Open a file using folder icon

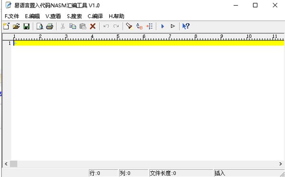16,27
